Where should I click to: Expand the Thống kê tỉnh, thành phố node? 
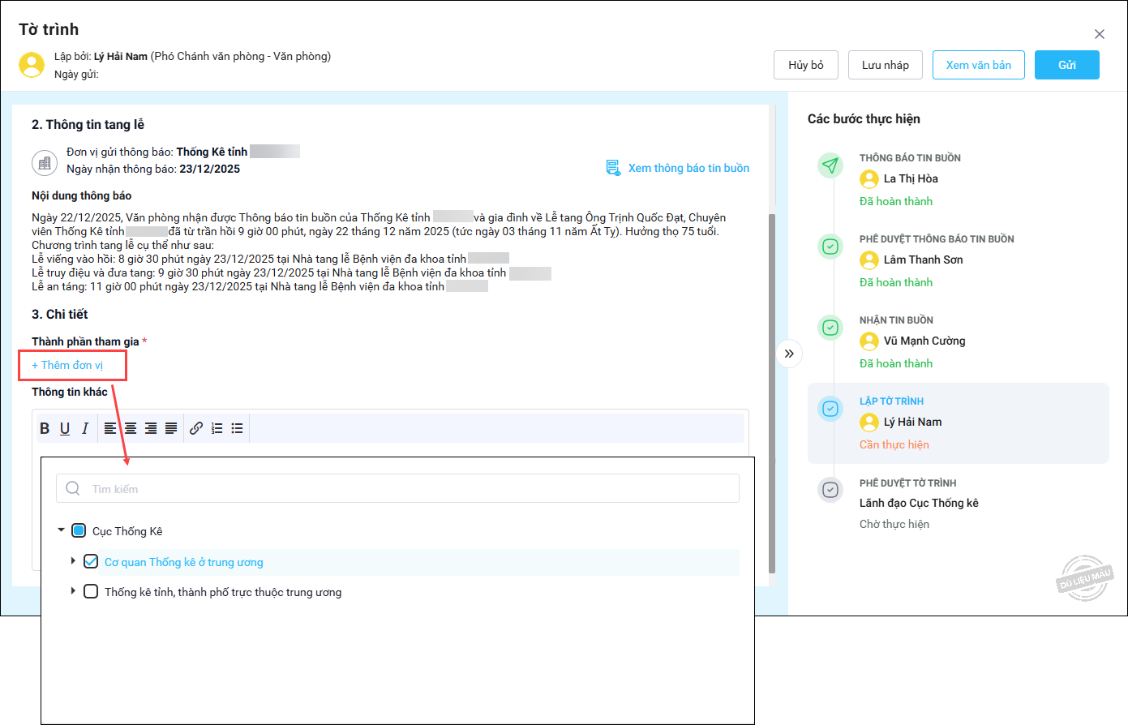[73, 591]
